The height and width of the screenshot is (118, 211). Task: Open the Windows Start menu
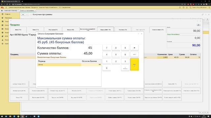2,116
